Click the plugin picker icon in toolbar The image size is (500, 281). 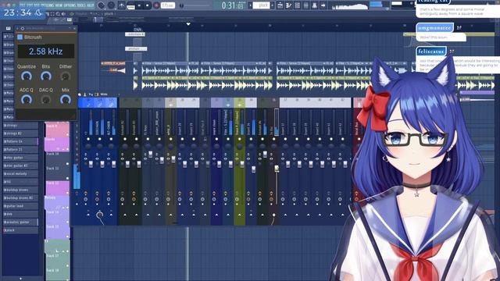click(x=314, y=5)
